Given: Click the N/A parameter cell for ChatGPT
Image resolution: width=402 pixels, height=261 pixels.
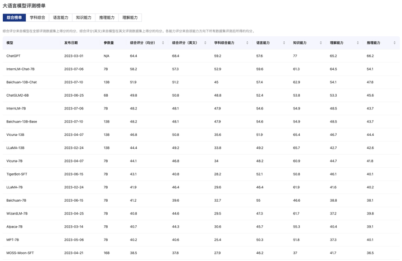Looking at the screenshot, I should 107,56.
